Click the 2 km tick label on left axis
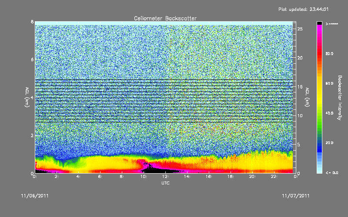 click(x=32, y=135)
